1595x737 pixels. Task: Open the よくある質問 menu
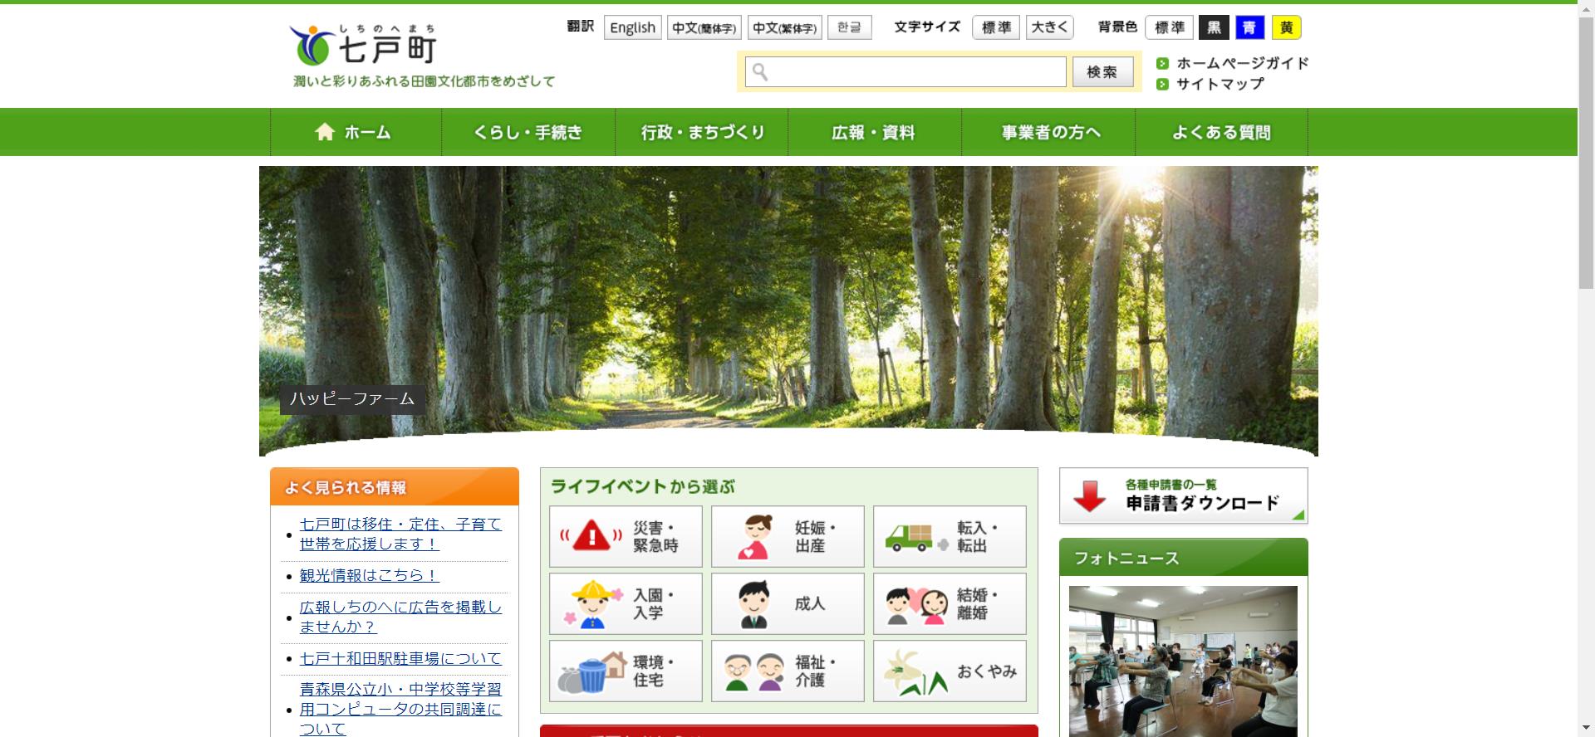point(1222,132)
